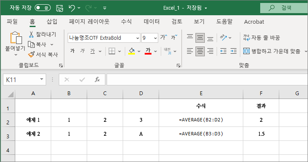Click the Save icon in title bar
Image resolution: width=308 pixels, height=162 pixels.
click(60, 8)
